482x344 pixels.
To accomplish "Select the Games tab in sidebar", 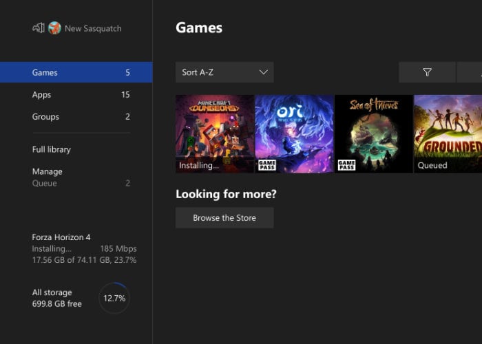I will 76,72.
